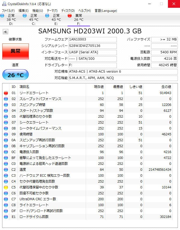Viewport: 180px width, 230px height.
Task: Open the ディスク(D) menu
Action: (x=68, y=11)
